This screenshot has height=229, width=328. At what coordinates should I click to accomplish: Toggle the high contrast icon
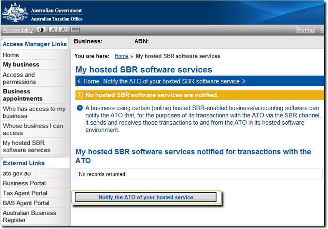click(42, 30)
